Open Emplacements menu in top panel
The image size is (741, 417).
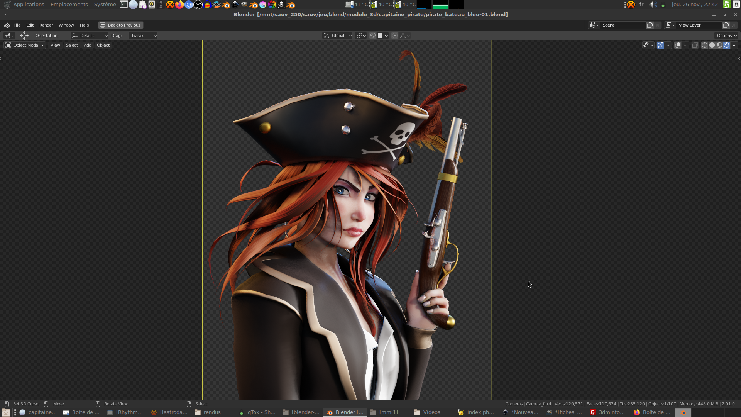coord(69,5)
